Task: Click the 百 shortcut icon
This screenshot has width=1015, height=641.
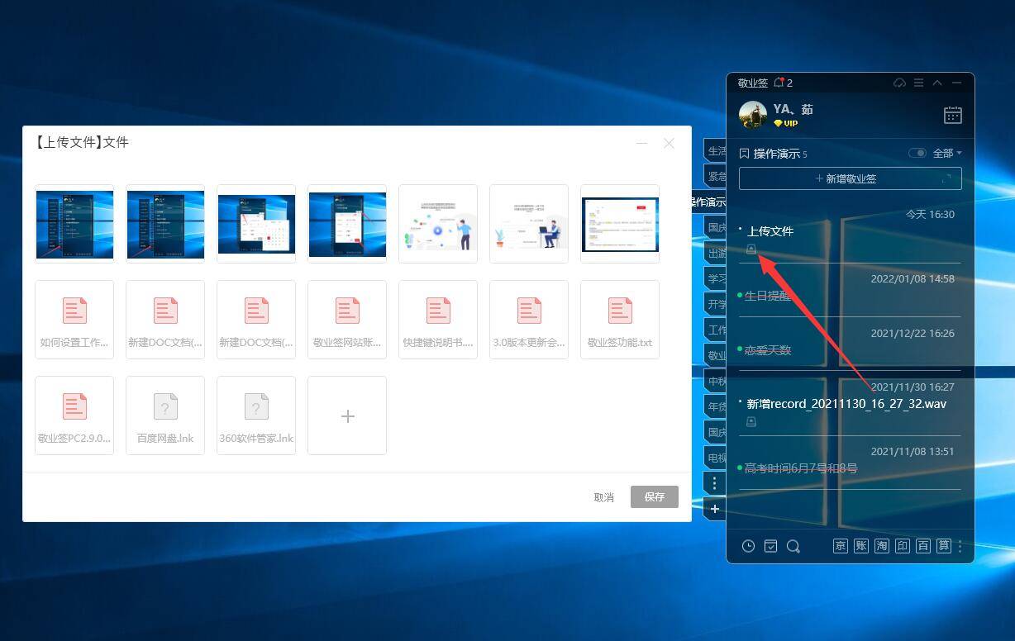Action: click(923, 546)
